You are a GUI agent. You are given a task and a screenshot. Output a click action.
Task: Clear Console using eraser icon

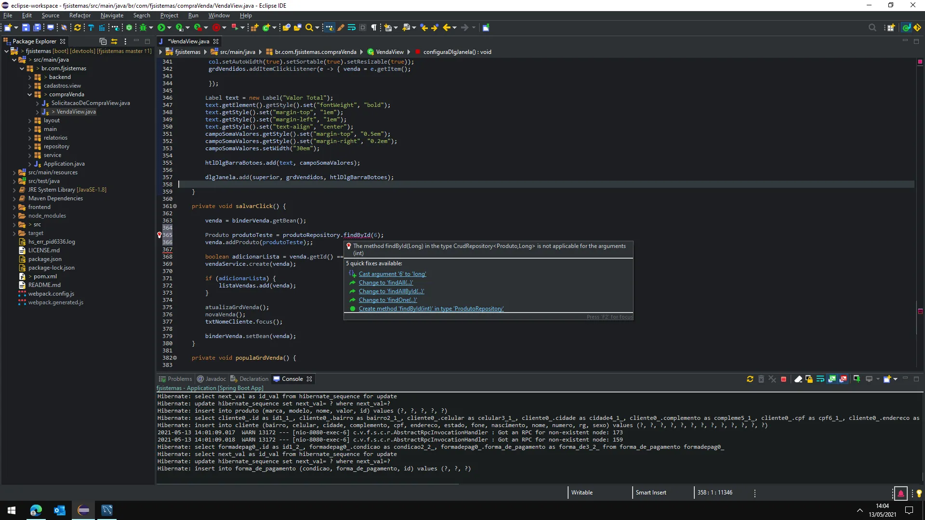coord(798,379)
